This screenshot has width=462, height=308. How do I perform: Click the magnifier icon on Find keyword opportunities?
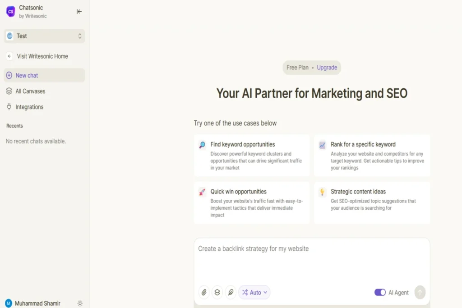click(x=202, y=145)
